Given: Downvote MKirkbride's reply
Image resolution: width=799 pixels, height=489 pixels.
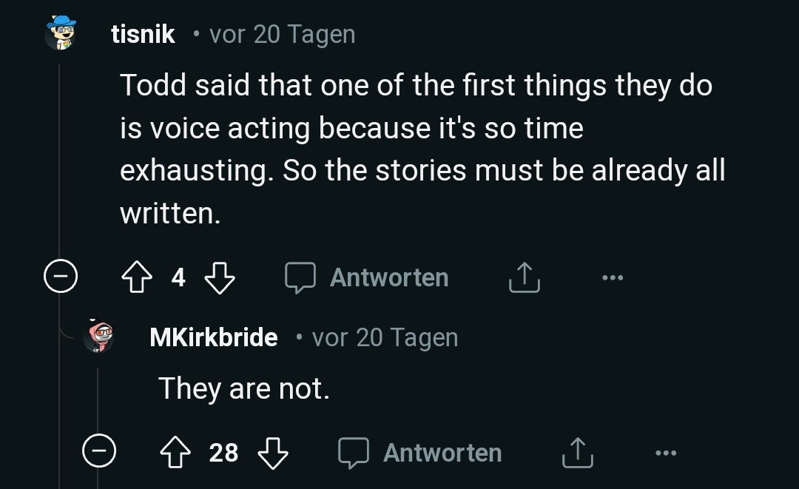Looking at the screenshot, I should [x=272, y=453].
